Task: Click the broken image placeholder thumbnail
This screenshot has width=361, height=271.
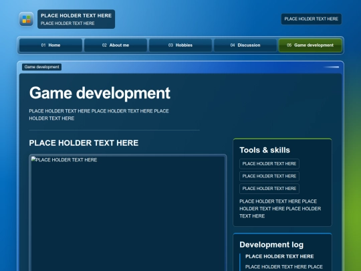Action: pyautogui.click(x=128, y=213)
